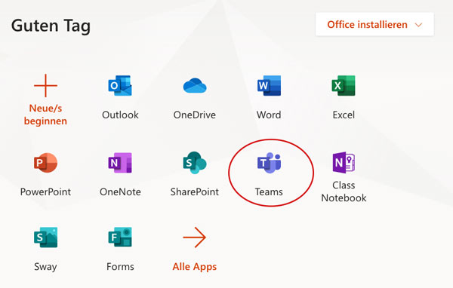
Task: Open the SharePoint app icon
Action: pos(195,163)
